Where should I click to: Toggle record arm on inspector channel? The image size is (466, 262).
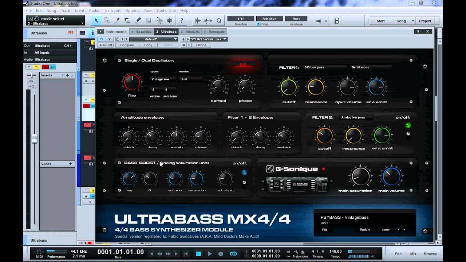pyautogui.click(x=45, y=67)
